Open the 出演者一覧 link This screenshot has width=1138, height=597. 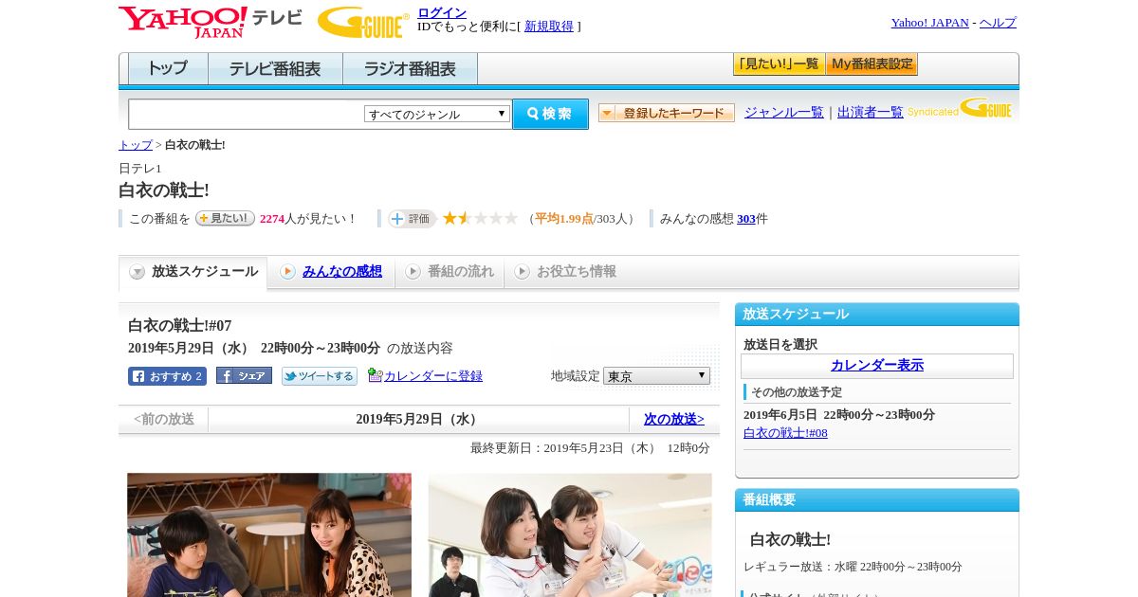pos(871,113)
